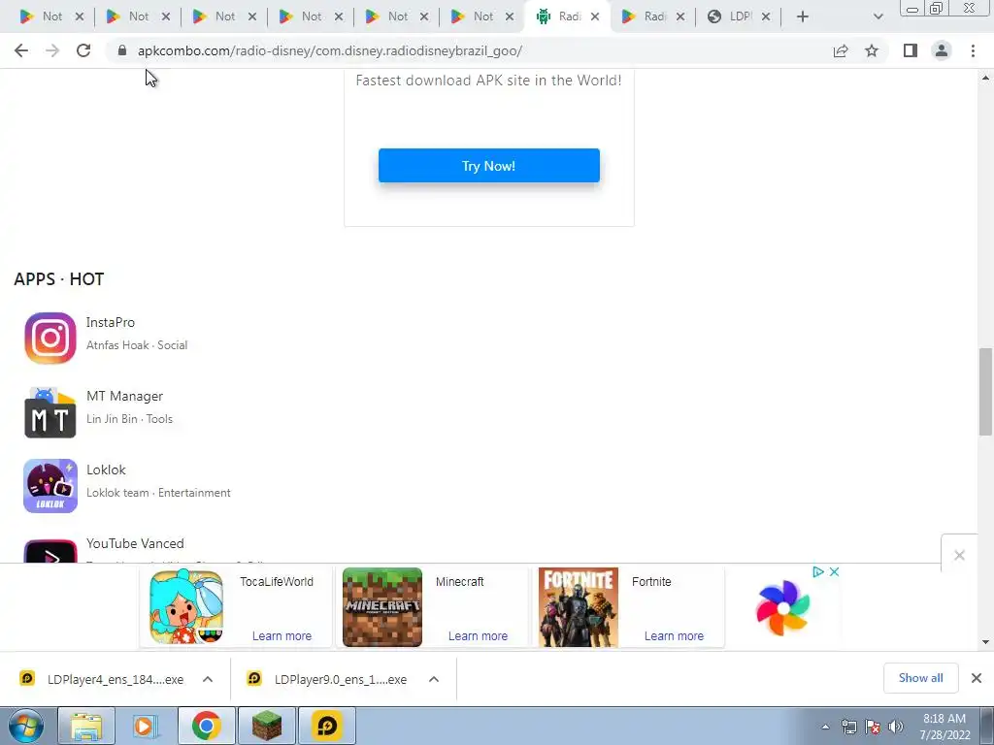
Task: Open the InstaPro app link
Action: tap(111, 322)
